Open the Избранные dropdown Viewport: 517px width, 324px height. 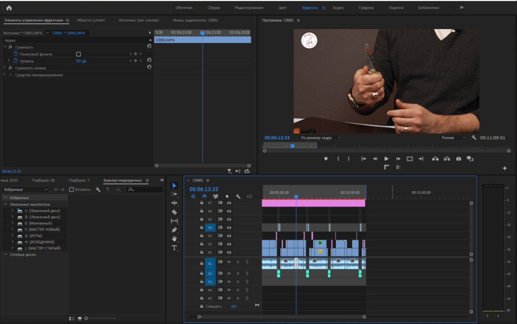click(25, 189)
